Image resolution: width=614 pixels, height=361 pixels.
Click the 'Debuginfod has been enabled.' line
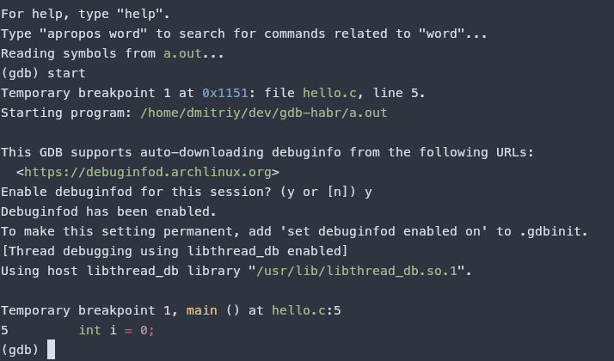[107, 211]
